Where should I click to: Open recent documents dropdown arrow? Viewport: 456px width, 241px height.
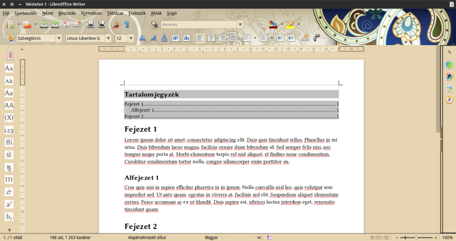tap(35, 25)
